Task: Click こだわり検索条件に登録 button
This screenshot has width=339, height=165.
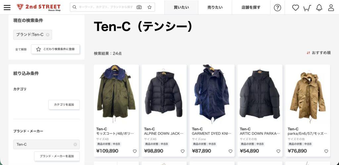Action: coord(55,49)
